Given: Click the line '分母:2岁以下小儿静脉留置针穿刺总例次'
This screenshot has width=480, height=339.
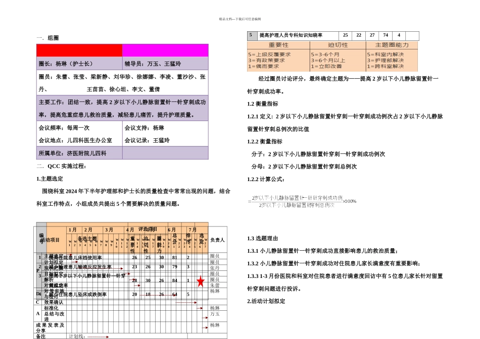Looking at the screenshot, I should point(304,166).
